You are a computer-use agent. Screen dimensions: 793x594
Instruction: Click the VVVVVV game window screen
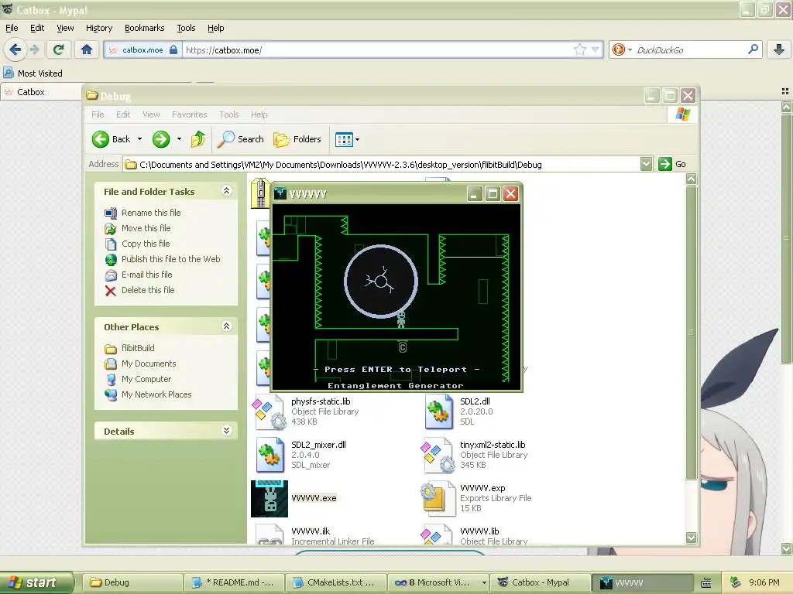point(396,296)
